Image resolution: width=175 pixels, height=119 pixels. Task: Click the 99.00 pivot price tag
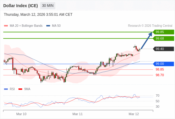163,64
